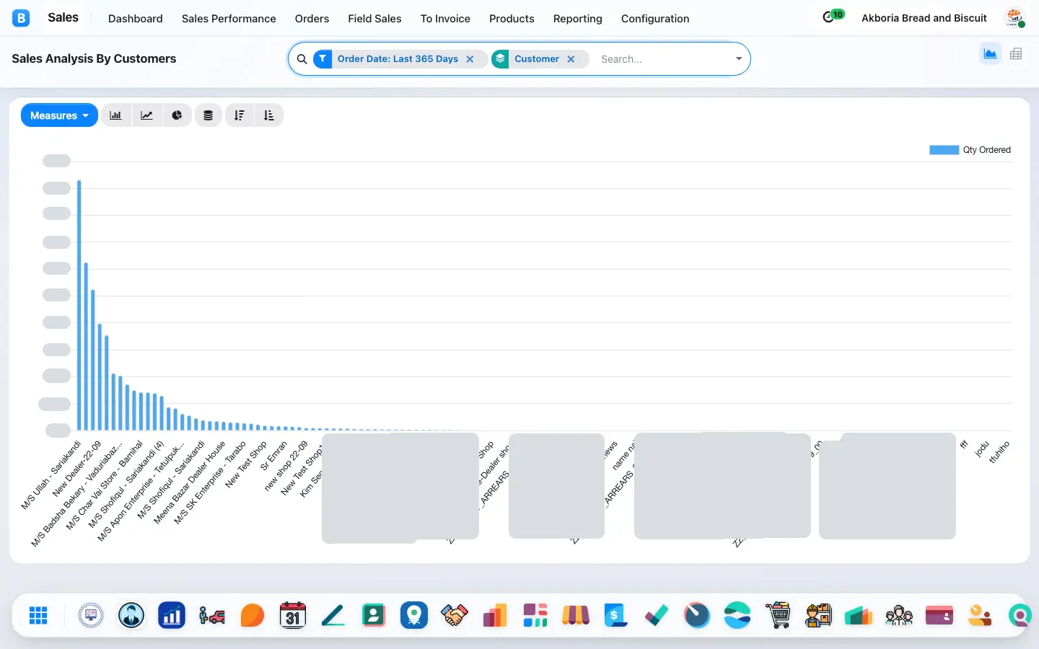Click the Sales app logo

coord(21,18)
